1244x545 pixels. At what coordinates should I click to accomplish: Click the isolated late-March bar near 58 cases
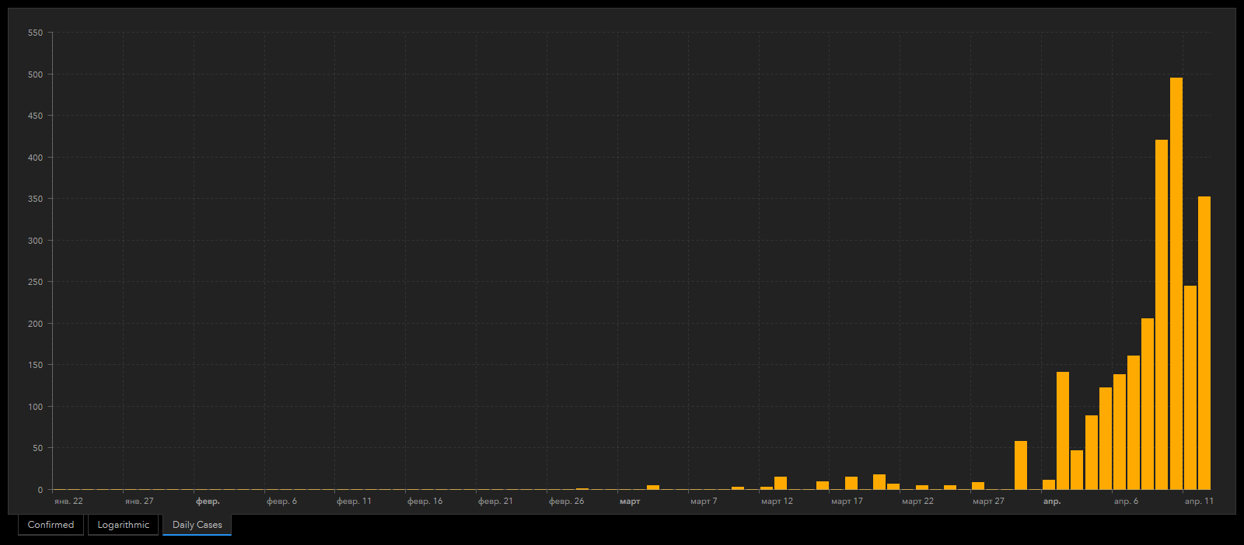coord(1020,465)
